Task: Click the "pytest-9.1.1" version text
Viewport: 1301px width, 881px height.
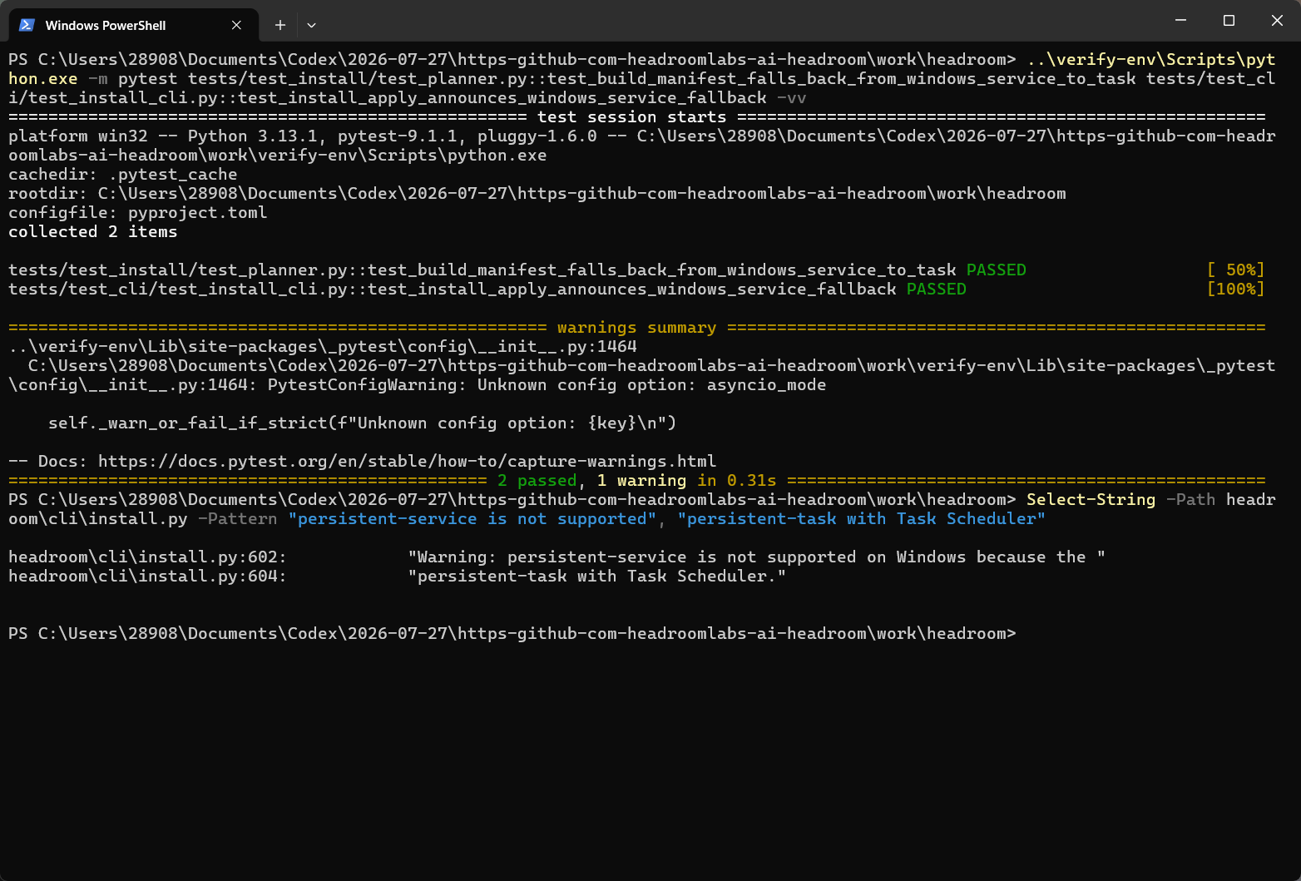Action: [397, 136]
